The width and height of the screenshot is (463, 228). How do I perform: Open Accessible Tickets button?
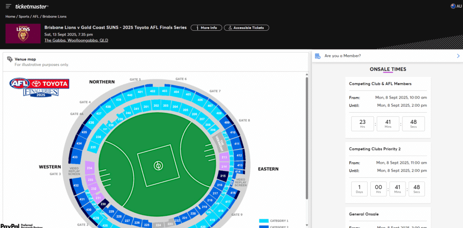click(246, 28)
